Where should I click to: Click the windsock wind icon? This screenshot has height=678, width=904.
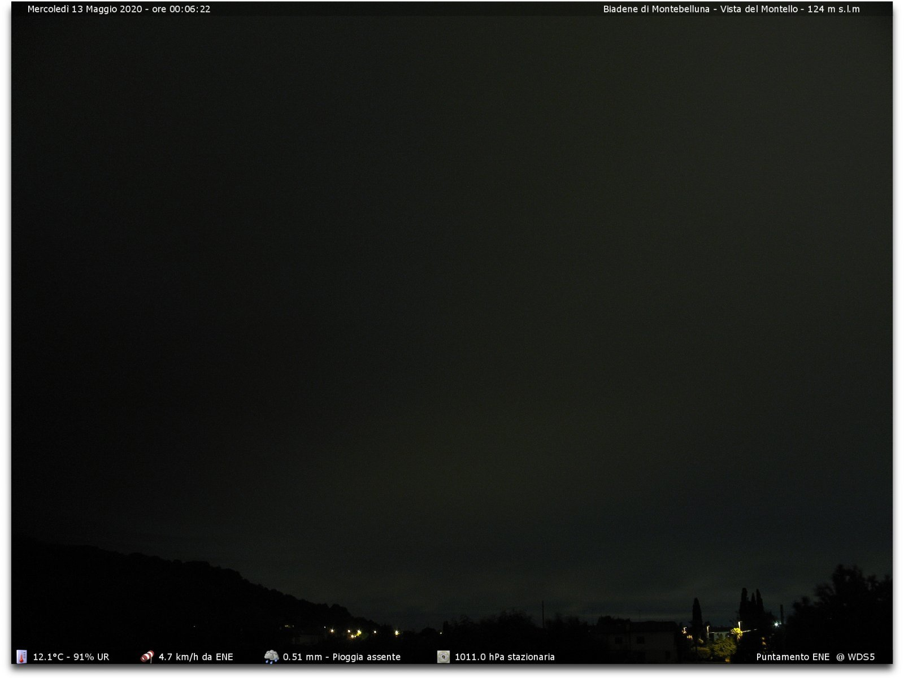(147, 657)
